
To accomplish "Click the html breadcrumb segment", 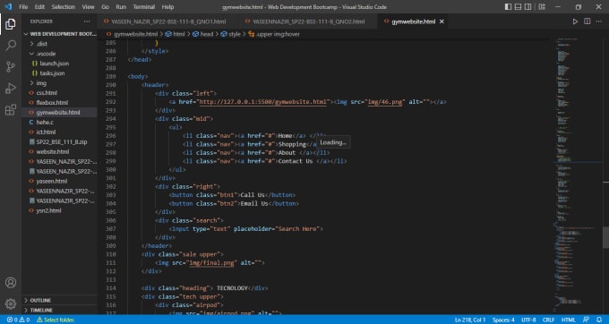I will 176,34.
